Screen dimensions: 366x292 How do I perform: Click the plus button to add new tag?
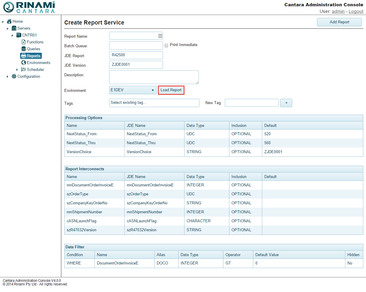286,103
